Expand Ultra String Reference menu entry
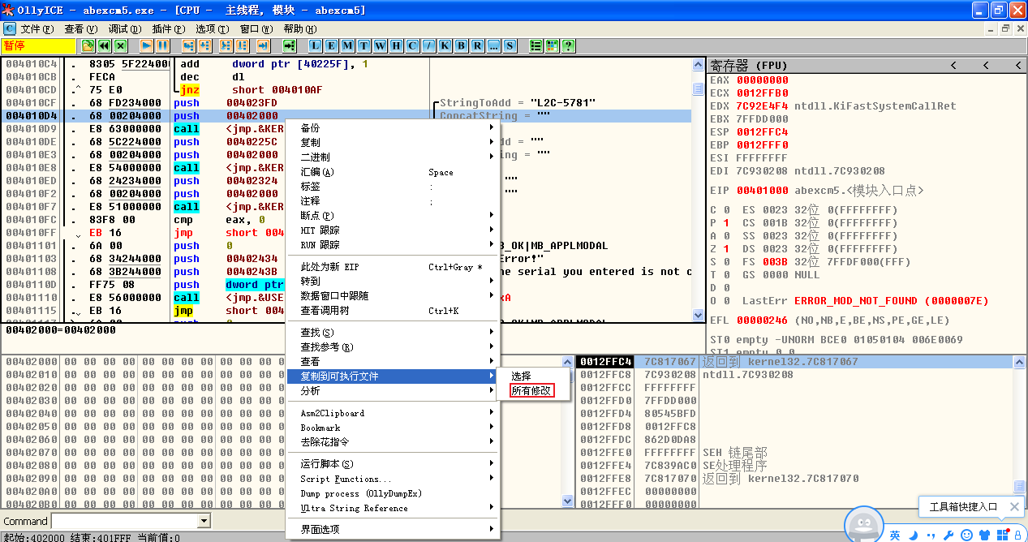The image size is (1028, 542). pos(394,508)
